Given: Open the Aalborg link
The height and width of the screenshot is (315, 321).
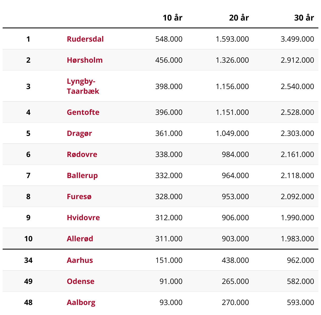Looking at the screenshot, I should pyautogui.click(x=81, y=302).
